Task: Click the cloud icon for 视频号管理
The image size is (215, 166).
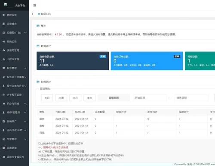Action: [4, 50]
